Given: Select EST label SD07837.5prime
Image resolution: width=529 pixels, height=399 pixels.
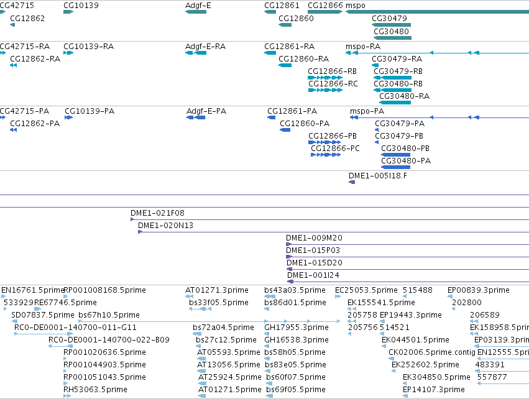Looking at the screenshot, I should (42, 315).
